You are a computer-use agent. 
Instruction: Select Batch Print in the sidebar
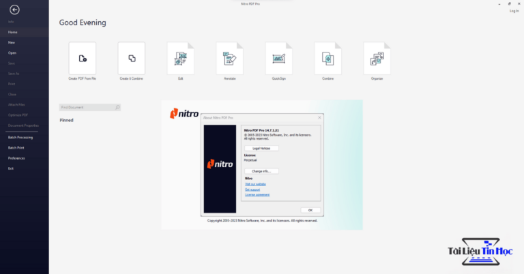point(16,147)
